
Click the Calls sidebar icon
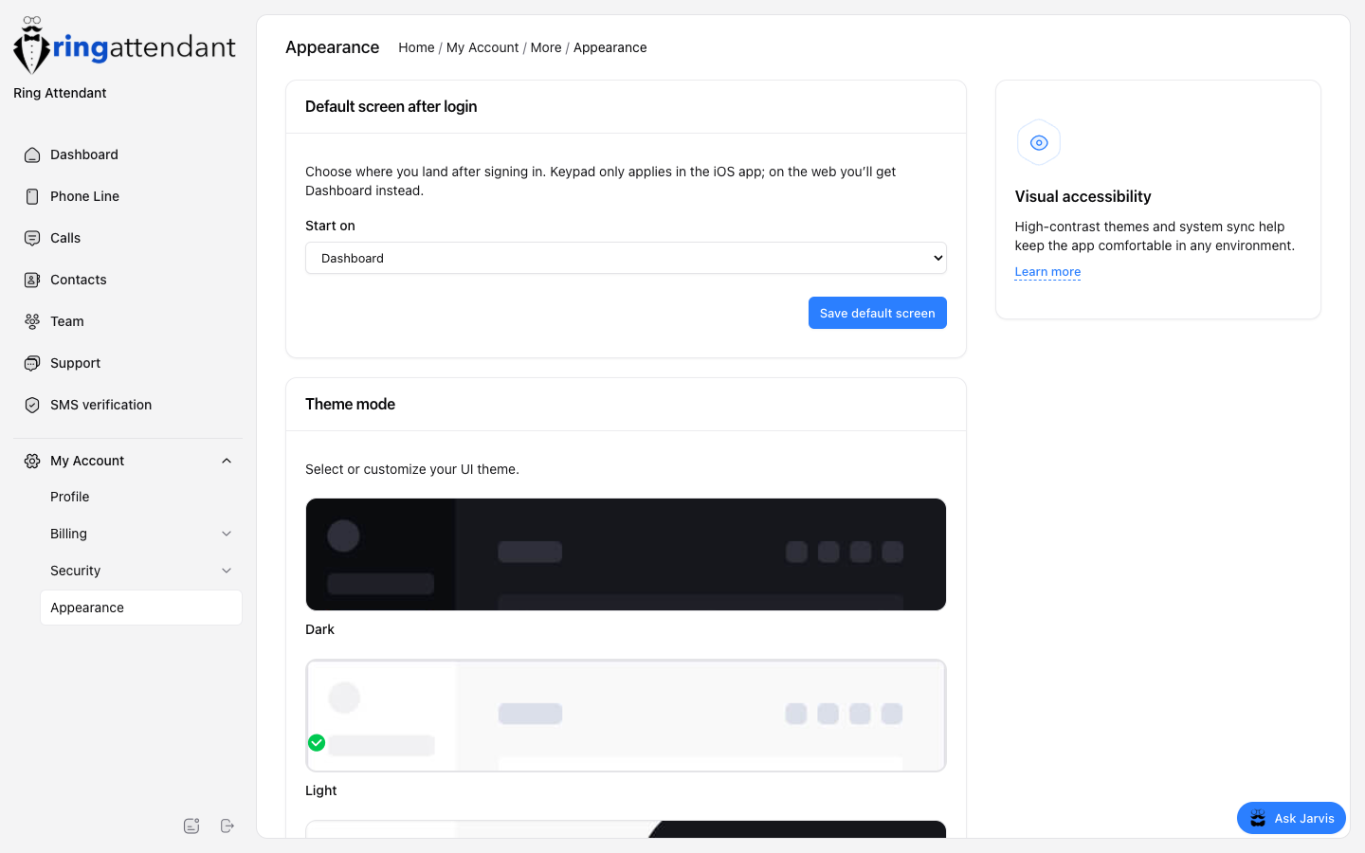point(32,238)
